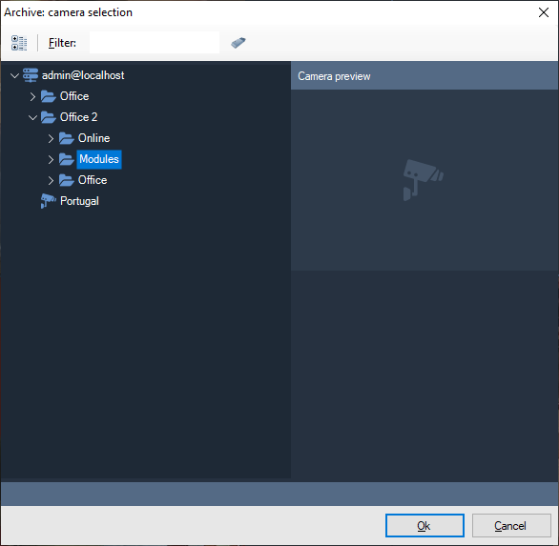Expand the top-level Office folder
The width and height of the screenshot is (559, 546).
pos(32,96)
